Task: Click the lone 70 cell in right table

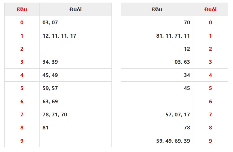Action: pos(187,23)
